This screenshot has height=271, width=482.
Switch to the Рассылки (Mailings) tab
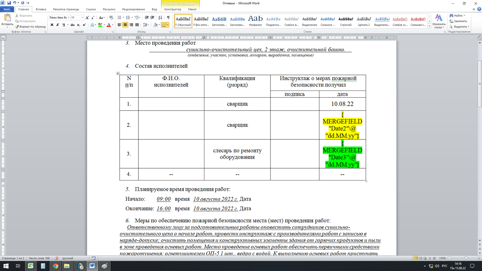[109, 9]
